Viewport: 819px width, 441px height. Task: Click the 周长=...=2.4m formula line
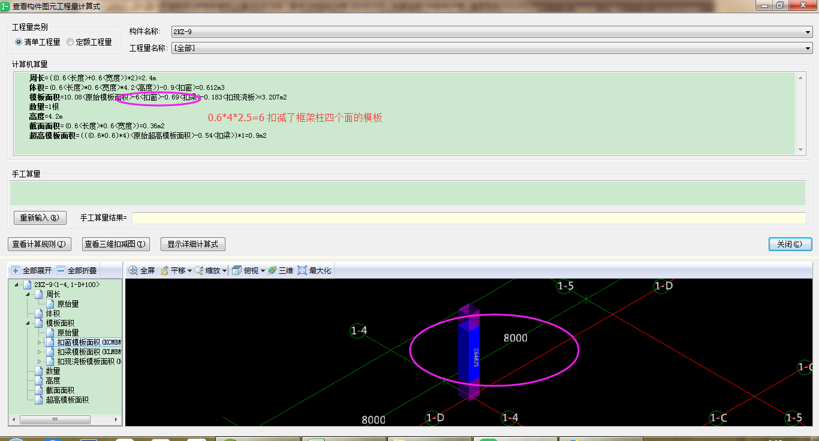pyautogui.click(x=92, y=78)
